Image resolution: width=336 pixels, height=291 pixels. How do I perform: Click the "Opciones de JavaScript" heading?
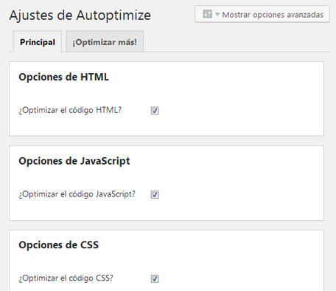click(74, 161)
